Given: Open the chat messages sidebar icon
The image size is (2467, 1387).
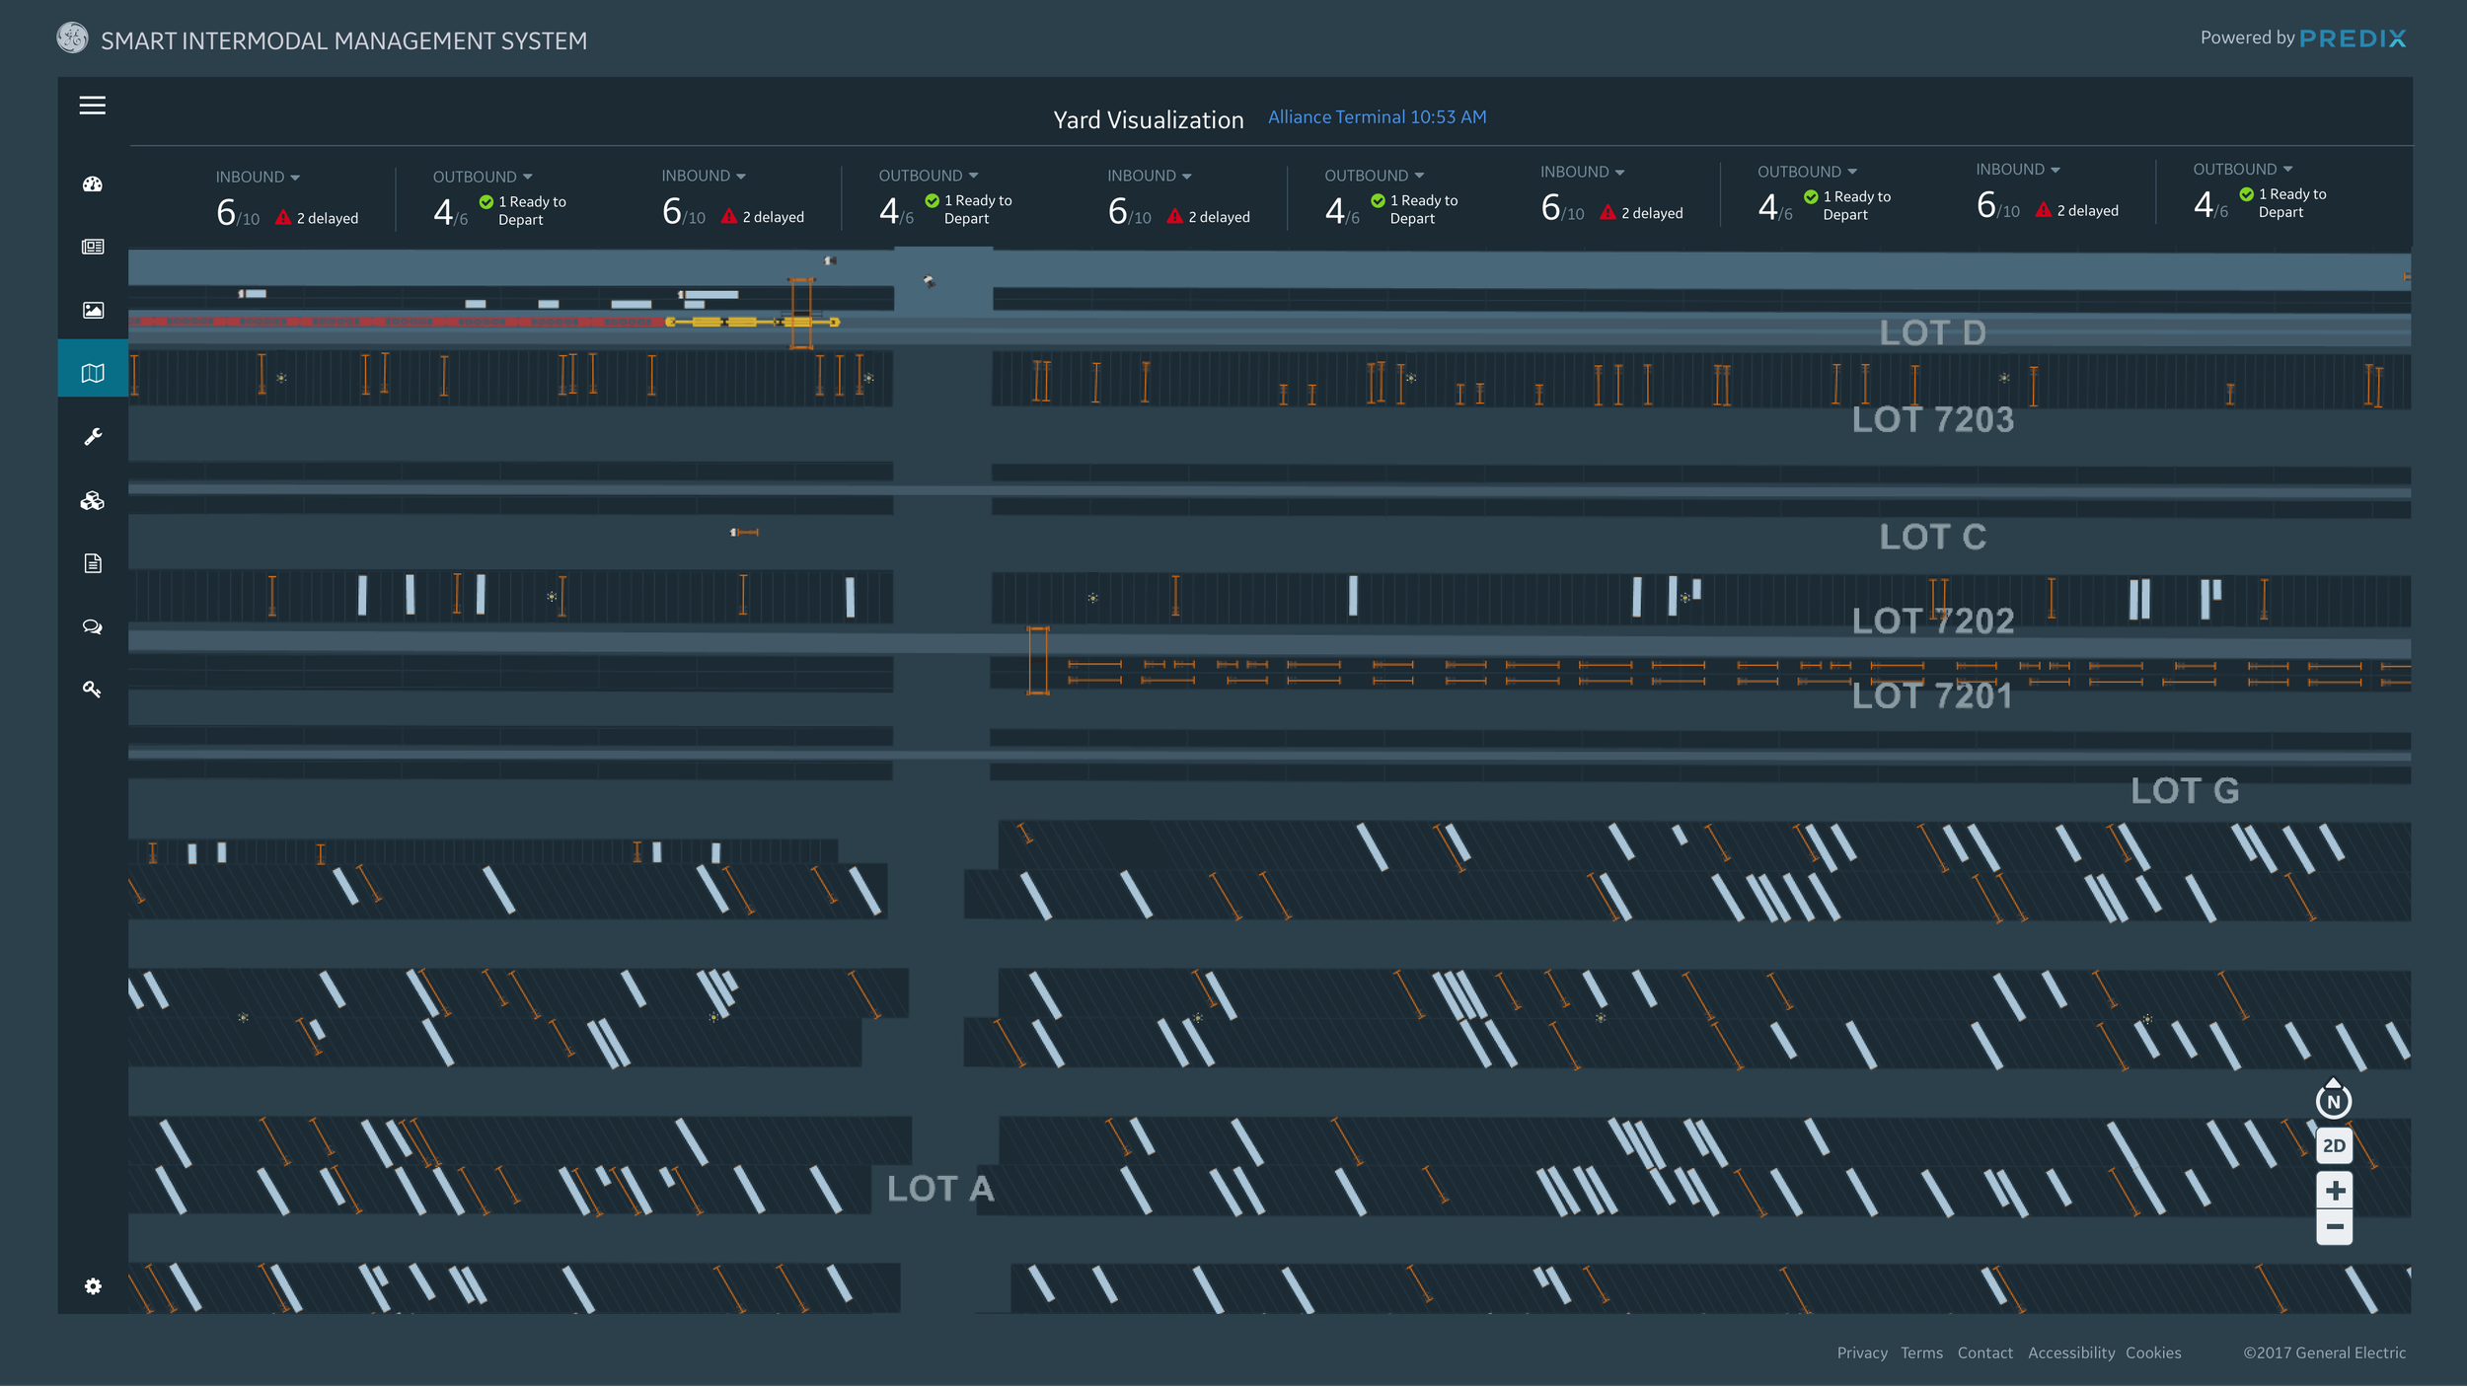Looking at the screenshot, I should (x=93, y=626).
